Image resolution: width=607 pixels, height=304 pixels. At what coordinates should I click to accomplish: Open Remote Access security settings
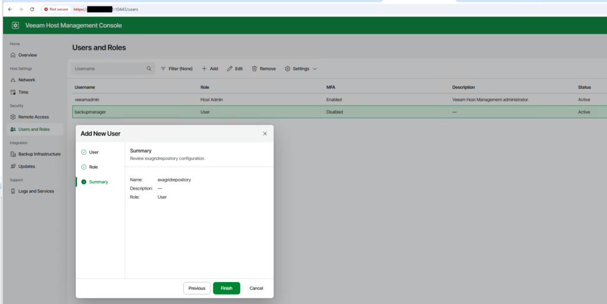[x=33, y=117]
